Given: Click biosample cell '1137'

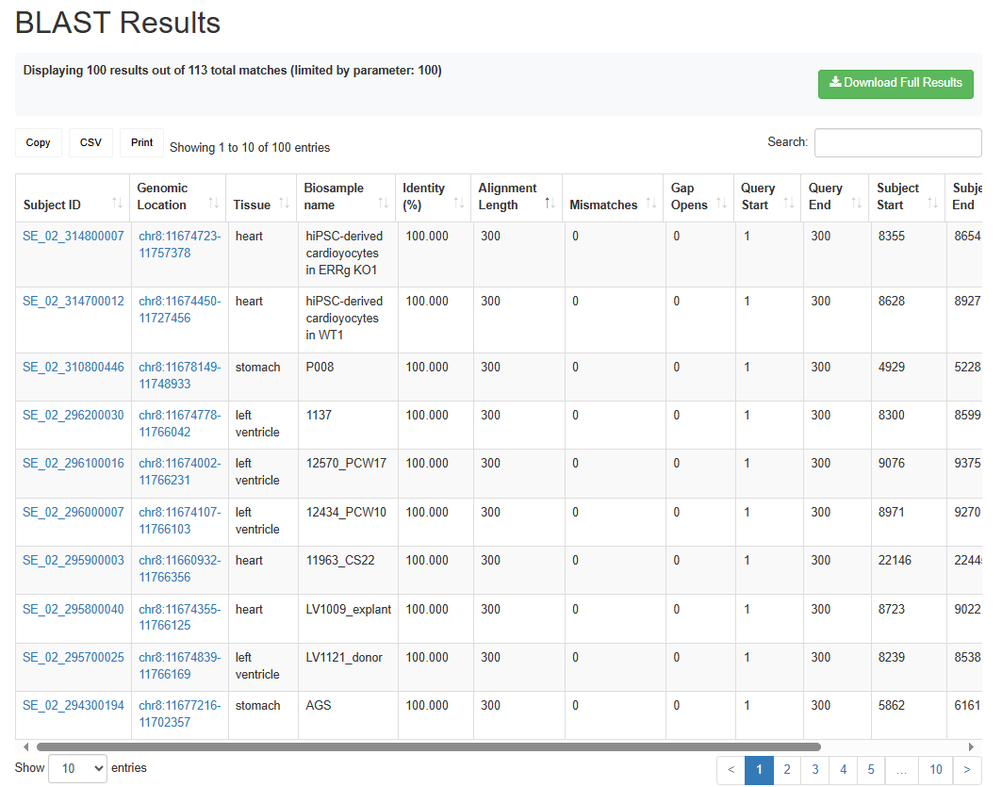Looking at the screenshot, I should click(x=319, y=415).
